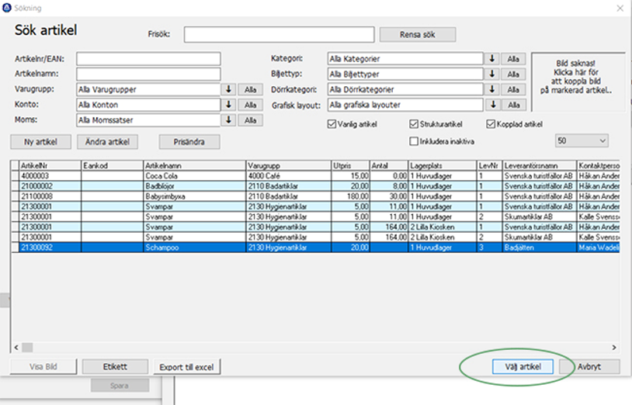The image size is (632, 405).
Task: Open the Dörrkategori dropdown arrow
Action: click(491, 89)
